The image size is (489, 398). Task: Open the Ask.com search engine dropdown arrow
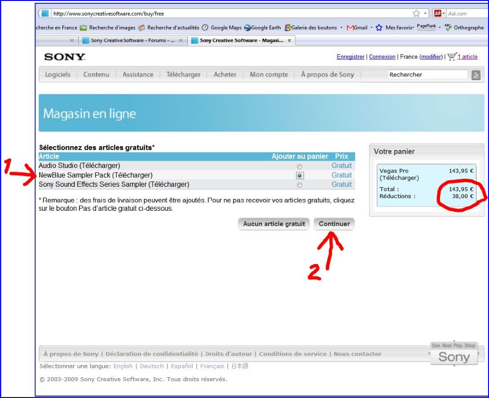tap(444, 13)
